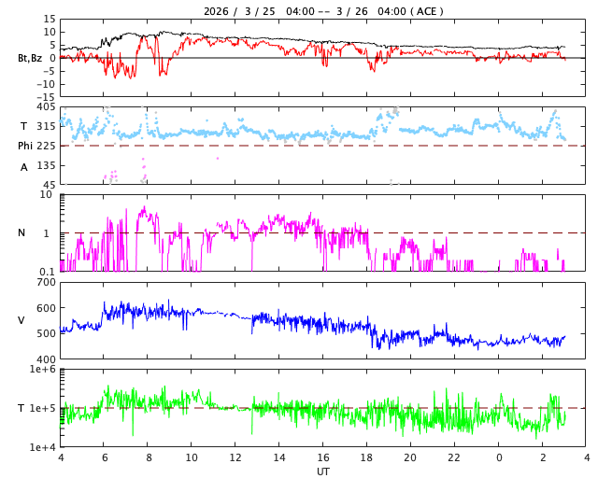Click the 600 tick on velocity axis
The image size is (598, 478).
tap(45, 308)
